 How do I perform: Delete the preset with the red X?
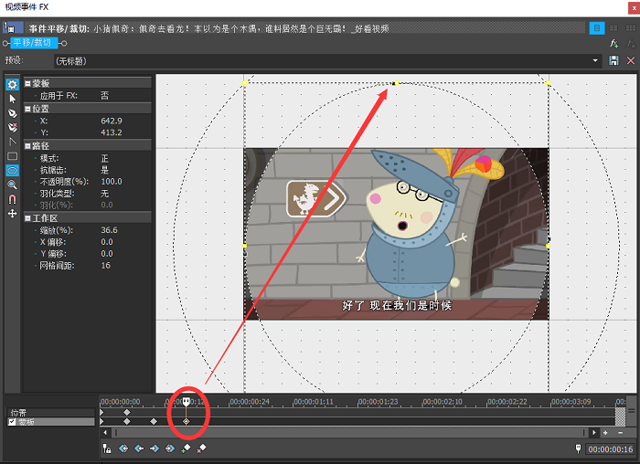pyautogui.click(x=631, y=61)
